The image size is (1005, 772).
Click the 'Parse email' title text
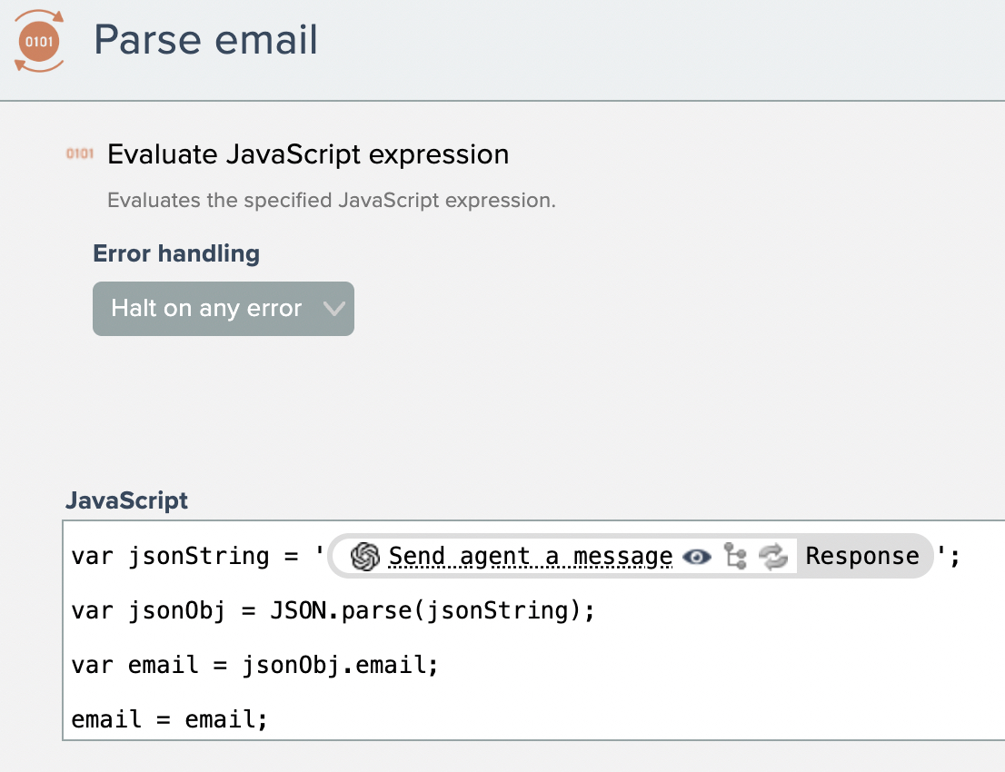206,40
